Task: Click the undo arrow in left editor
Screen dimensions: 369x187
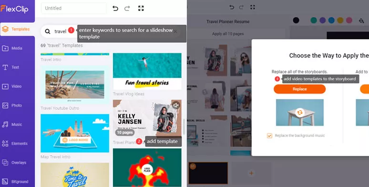Action: 115,9
